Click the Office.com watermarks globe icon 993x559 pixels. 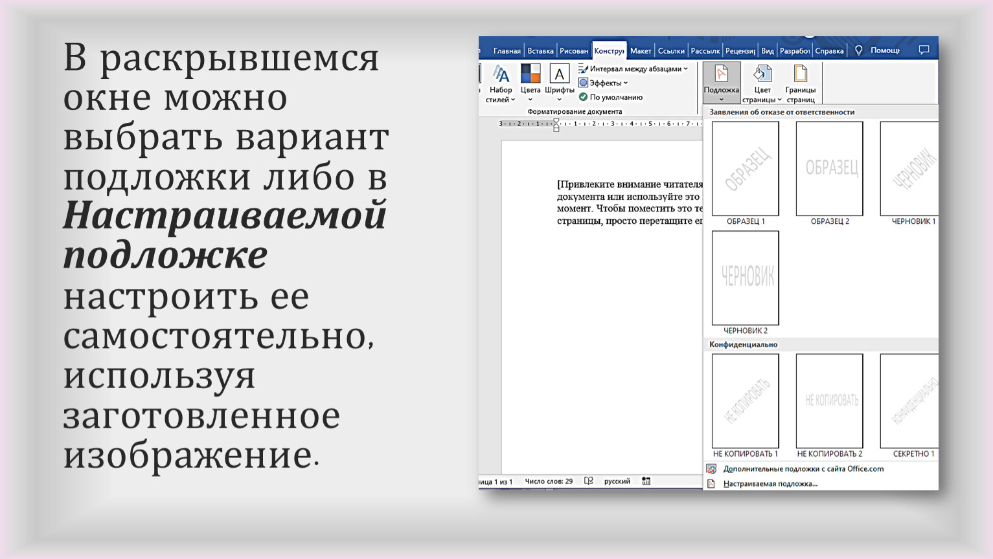tap(711, 468)
